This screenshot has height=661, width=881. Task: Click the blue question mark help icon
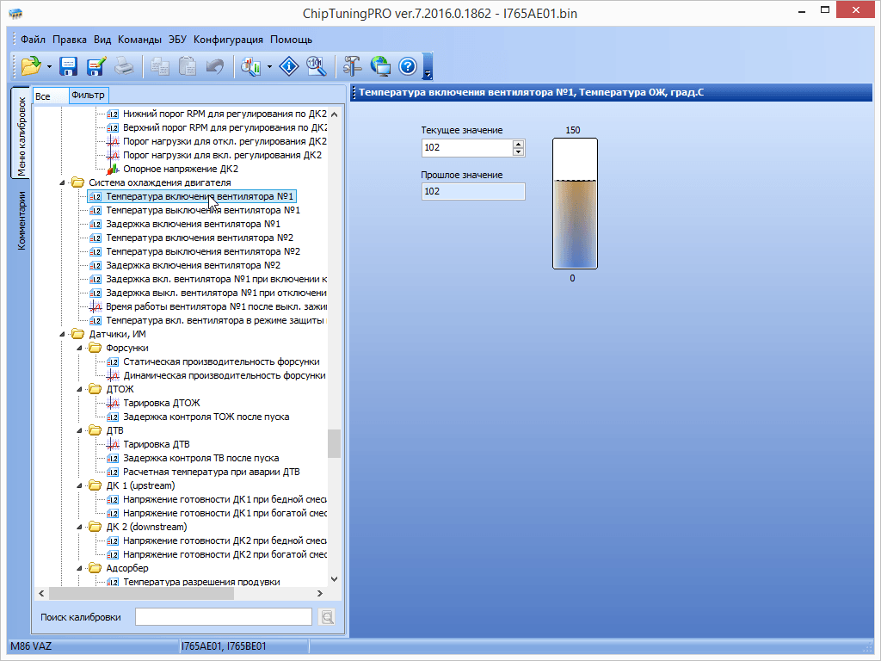tap(408, 65)
